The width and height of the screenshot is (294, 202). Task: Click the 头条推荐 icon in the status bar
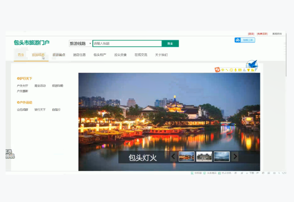pyautogui.click(x=205, y=173)
